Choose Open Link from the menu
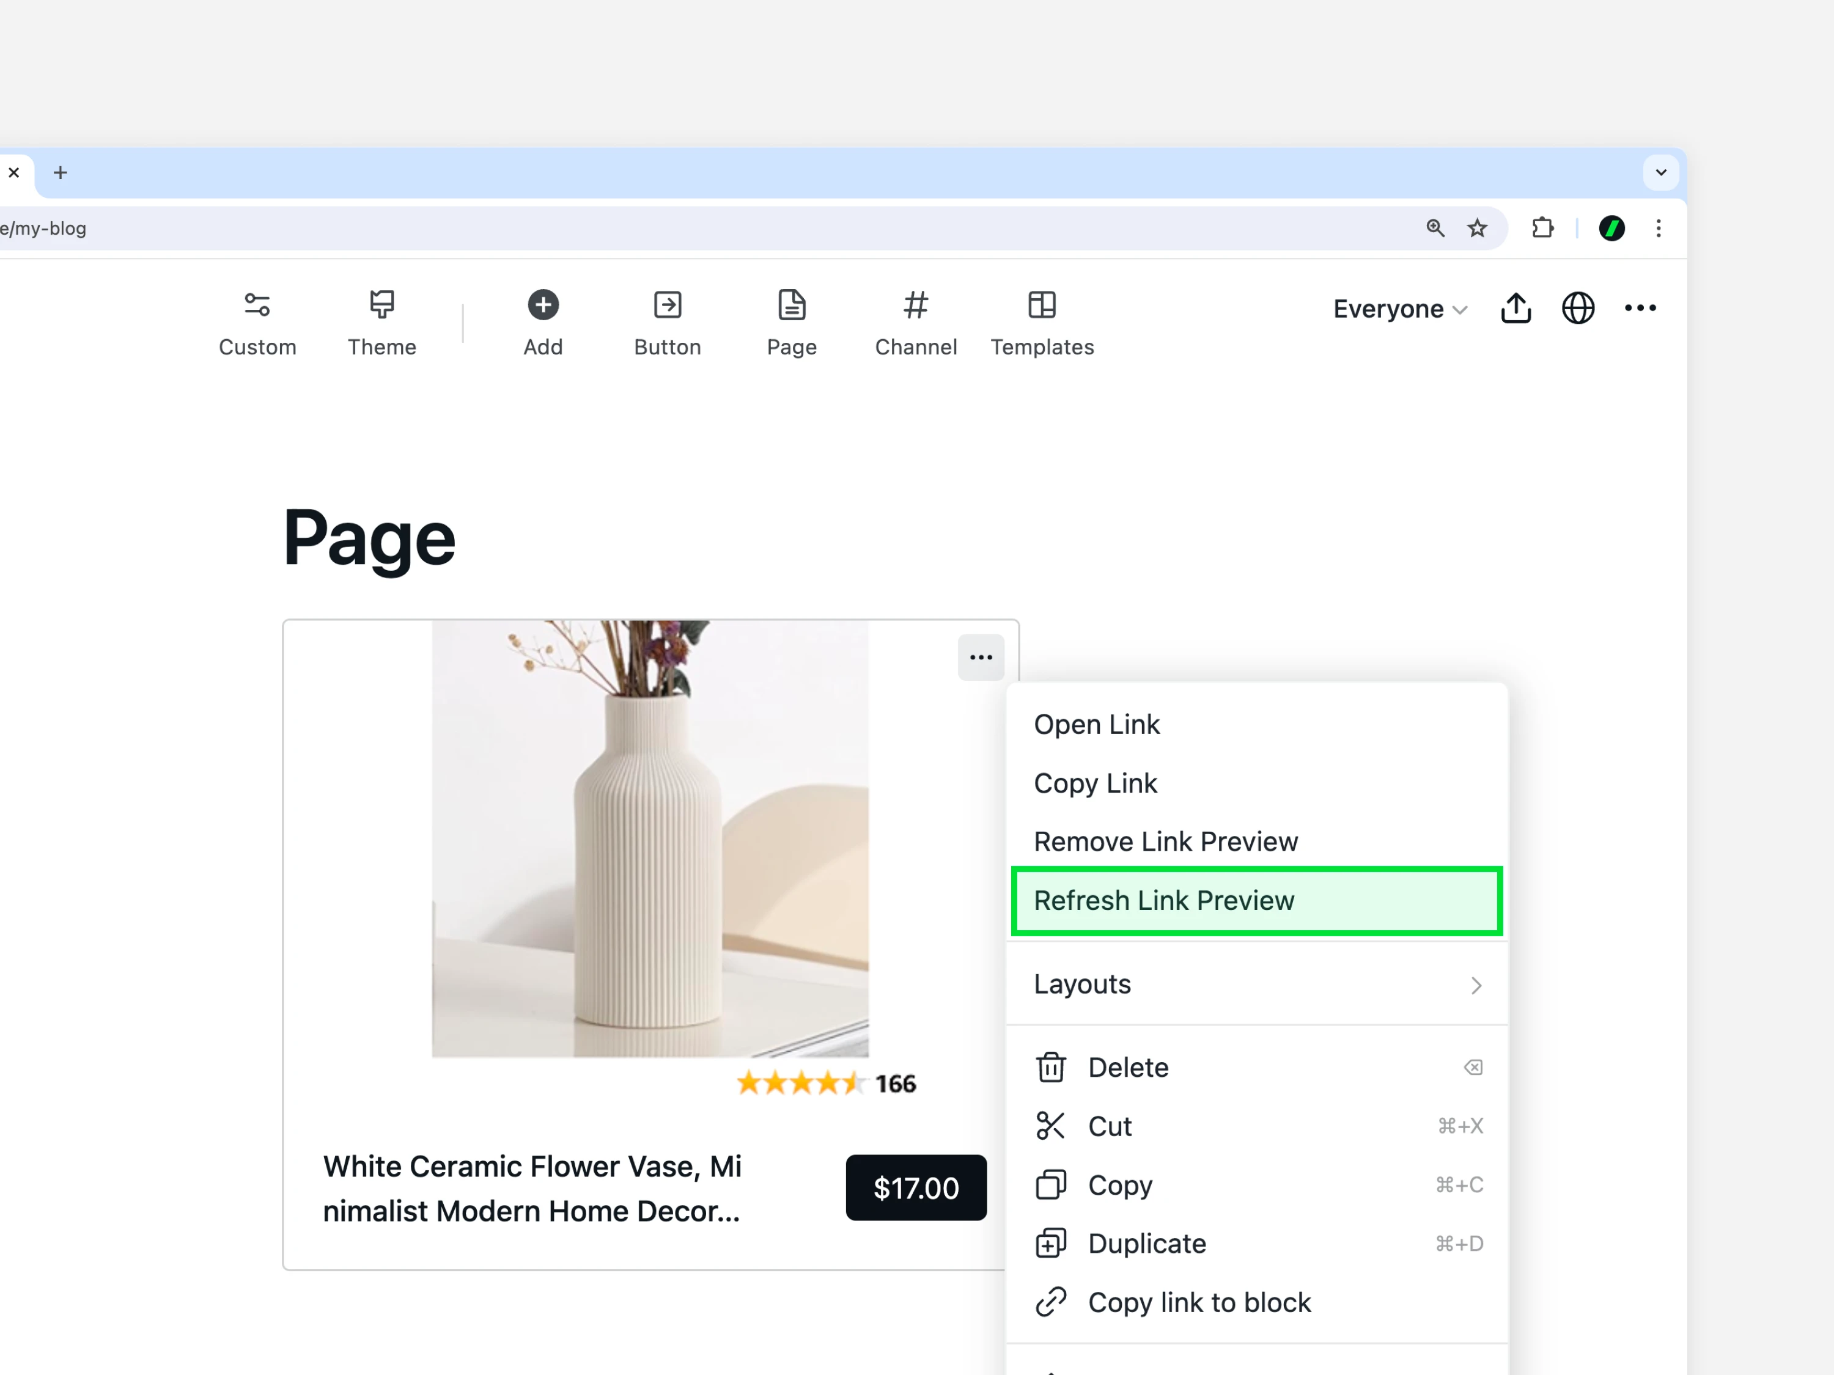This screenshot has height=1375, width=1834. point(1257,724)
